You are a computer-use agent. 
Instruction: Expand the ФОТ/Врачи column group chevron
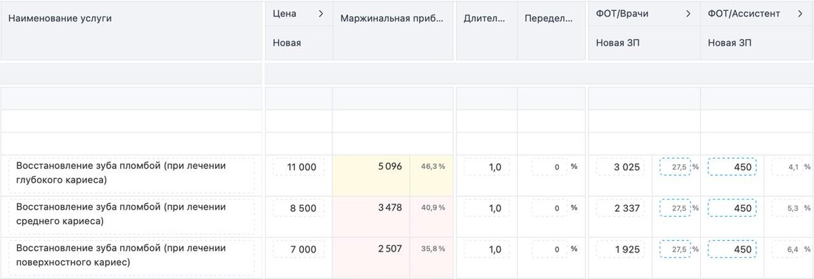tap(688, 14)
